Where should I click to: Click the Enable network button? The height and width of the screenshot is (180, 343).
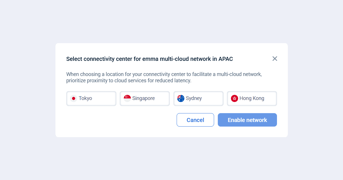click(247, 120)
